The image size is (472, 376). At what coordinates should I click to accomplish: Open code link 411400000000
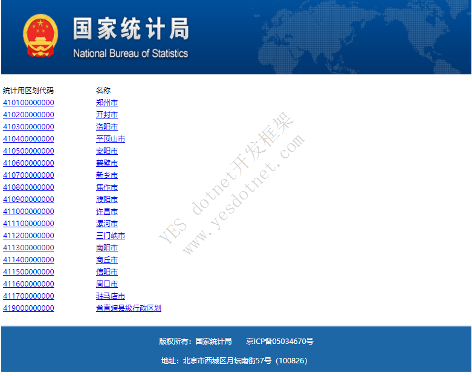point(28,259)
